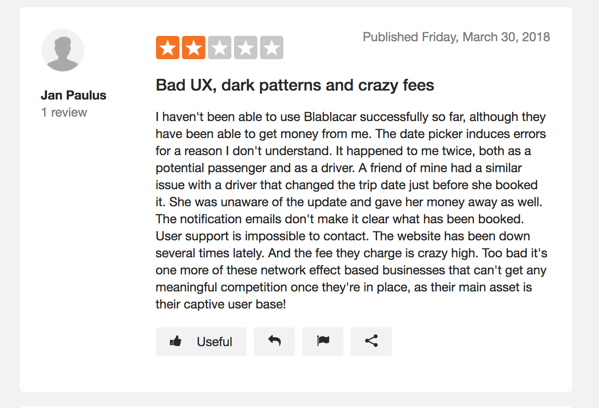Click the thumbs-up icon on Useful button

[x=175, y=341]
